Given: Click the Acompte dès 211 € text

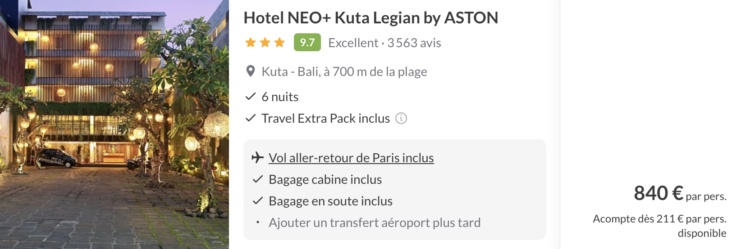Looking at the screenshot, I should click(659, 219).
